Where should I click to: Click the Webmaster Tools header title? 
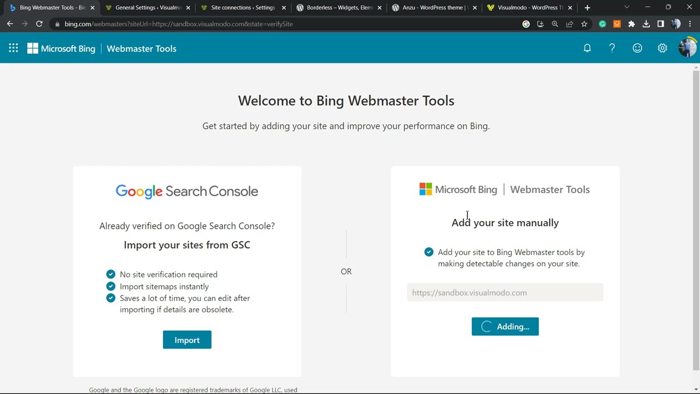(x=142, y=49)
